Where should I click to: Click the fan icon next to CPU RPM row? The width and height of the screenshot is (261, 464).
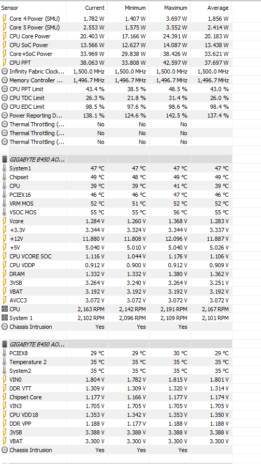pyautogui.click(x=5, y=309)
